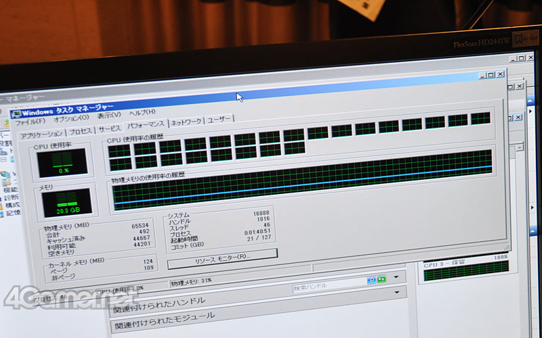Switch to the ネットワーク tab

tap(186, 122)
